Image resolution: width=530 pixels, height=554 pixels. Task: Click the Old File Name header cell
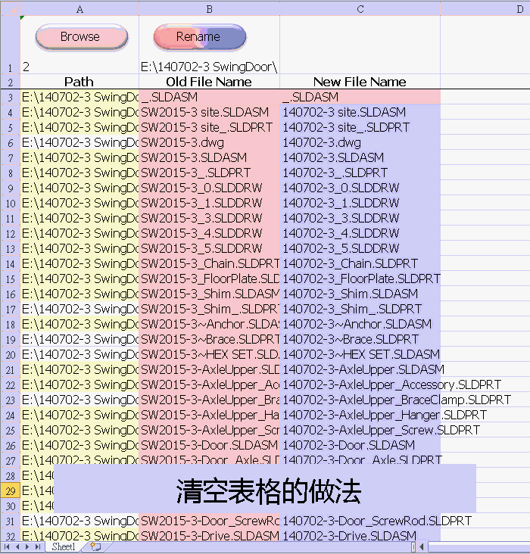tap(209, 82)
